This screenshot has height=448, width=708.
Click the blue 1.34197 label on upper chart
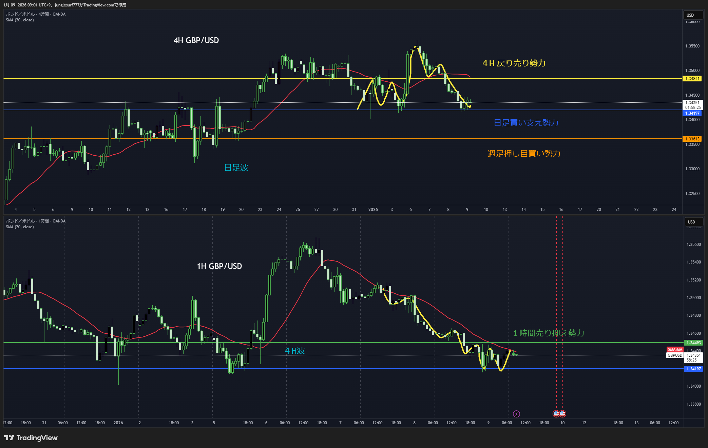click(x=692, y=113)
